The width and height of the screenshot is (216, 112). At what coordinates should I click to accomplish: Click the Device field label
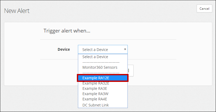tap(64, 49)
